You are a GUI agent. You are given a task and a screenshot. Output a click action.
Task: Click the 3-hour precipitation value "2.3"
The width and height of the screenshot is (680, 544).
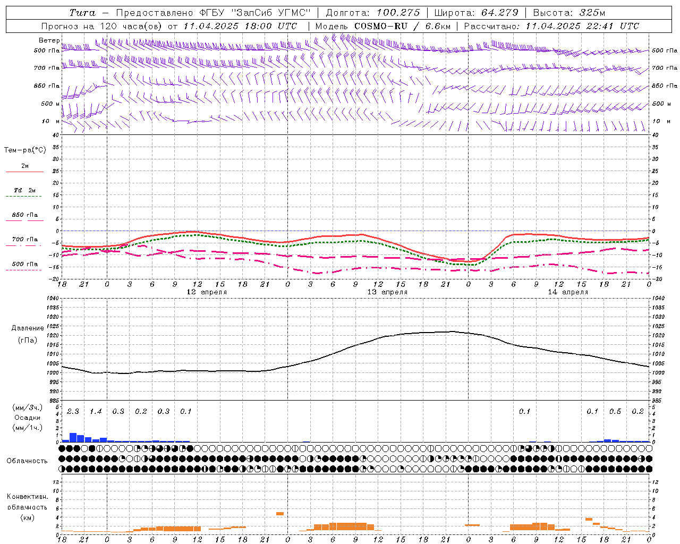[73, 412]
